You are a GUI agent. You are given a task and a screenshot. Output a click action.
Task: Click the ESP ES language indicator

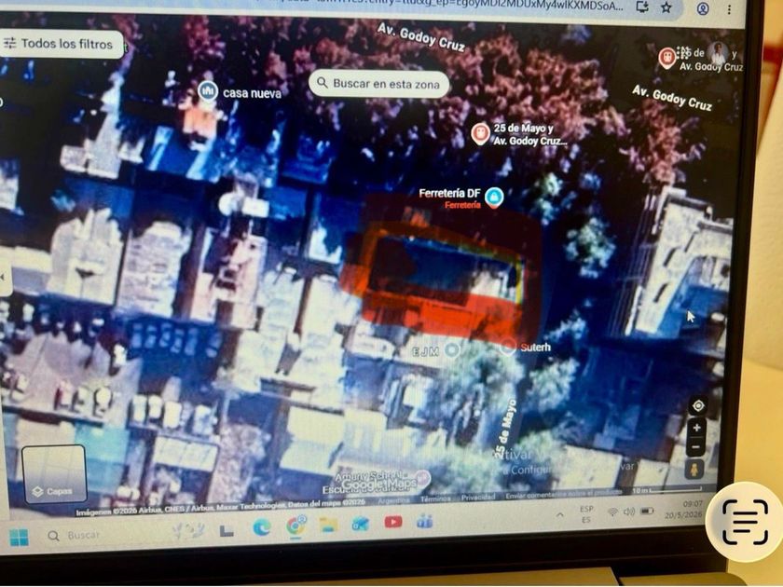[586, 514]
